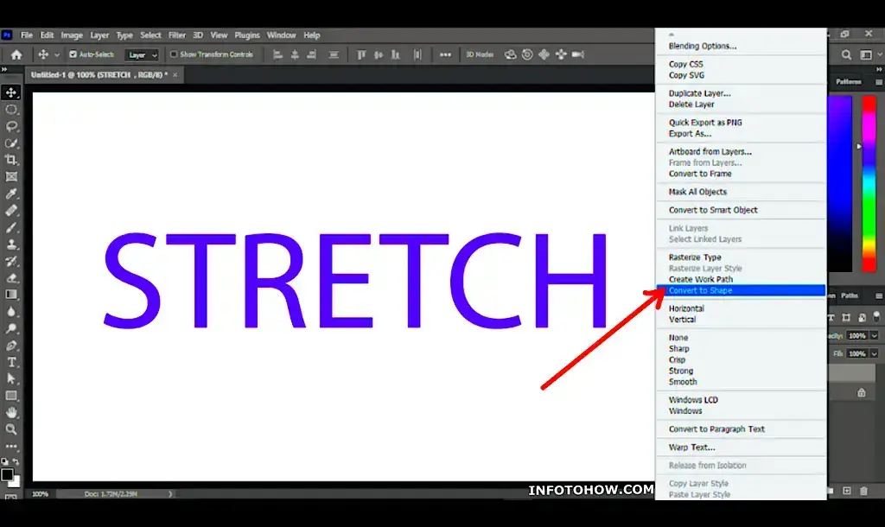The width and height of the screenshot is (885, 527).
Task: Select the Eraser tool
Action: click(x=11, y=277)
